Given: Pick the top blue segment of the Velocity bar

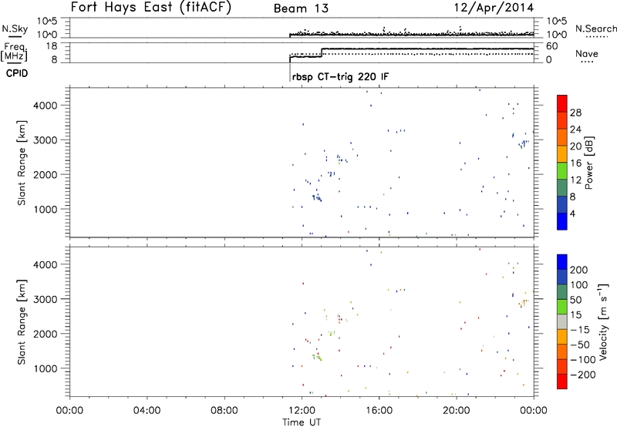Looking at the screenshot, I should [562, 262].
